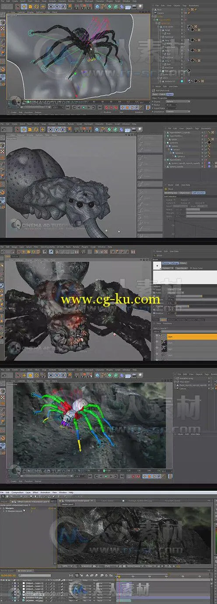Viewport: 217px width, 604px height.
Task: Toggle Y-axis lock in fourth Cinema 4D screenshot
Action: click(x=57, y=374)
